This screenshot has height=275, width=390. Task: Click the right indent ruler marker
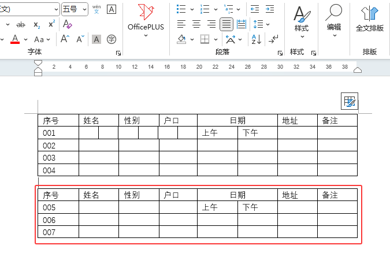tap(358, 70)
